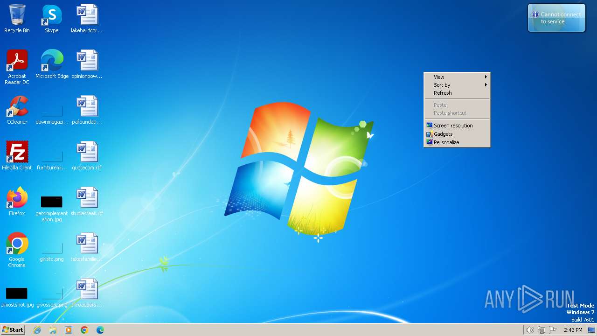Launch Firefox from the desktop

tap(17, 202)
